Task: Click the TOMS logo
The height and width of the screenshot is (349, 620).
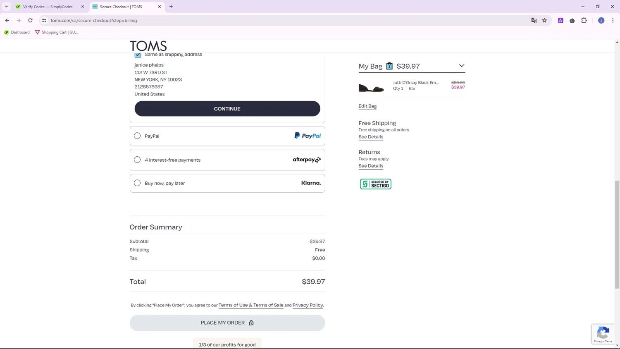Action: [x=148, y=46]
